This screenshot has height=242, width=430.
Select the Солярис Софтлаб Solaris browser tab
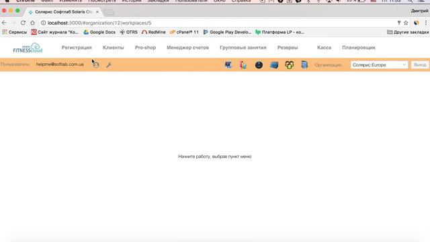(63, 12)
